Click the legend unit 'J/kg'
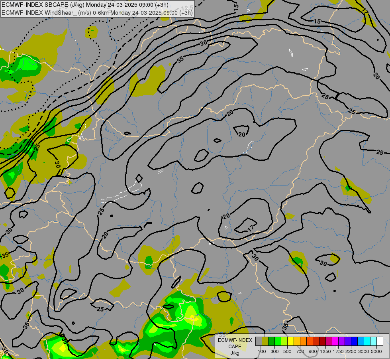Image resolution: width=390 pixels, height=359 pixels. [235, 353]
